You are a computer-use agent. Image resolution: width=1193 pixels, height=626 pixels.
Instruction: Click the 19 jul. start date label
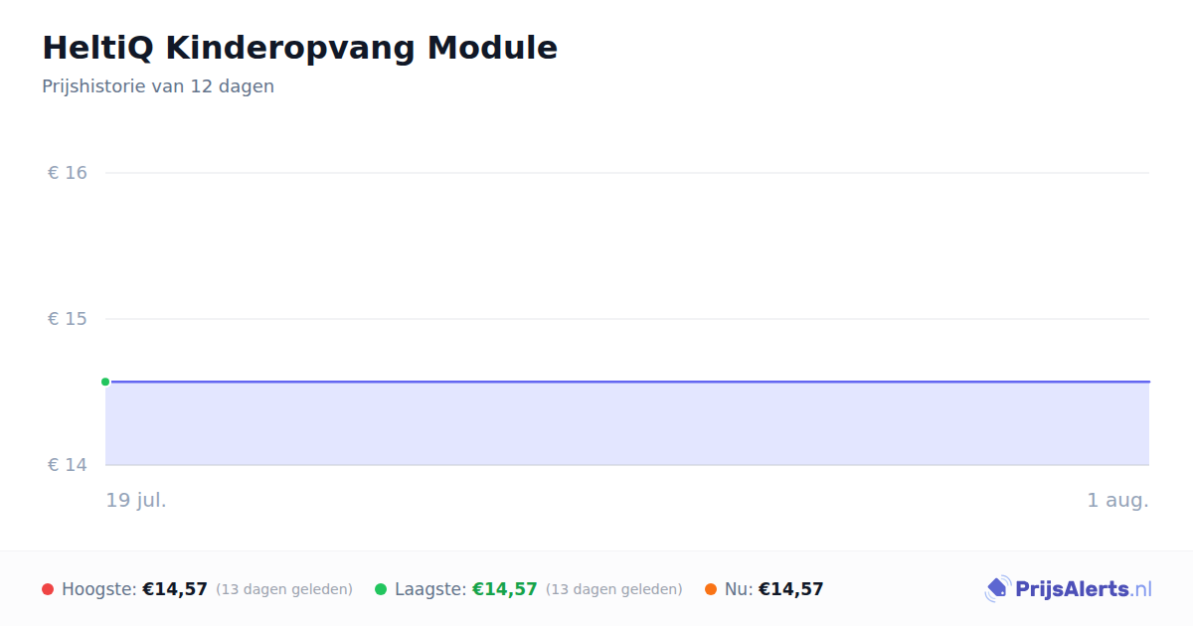[136, 500]
